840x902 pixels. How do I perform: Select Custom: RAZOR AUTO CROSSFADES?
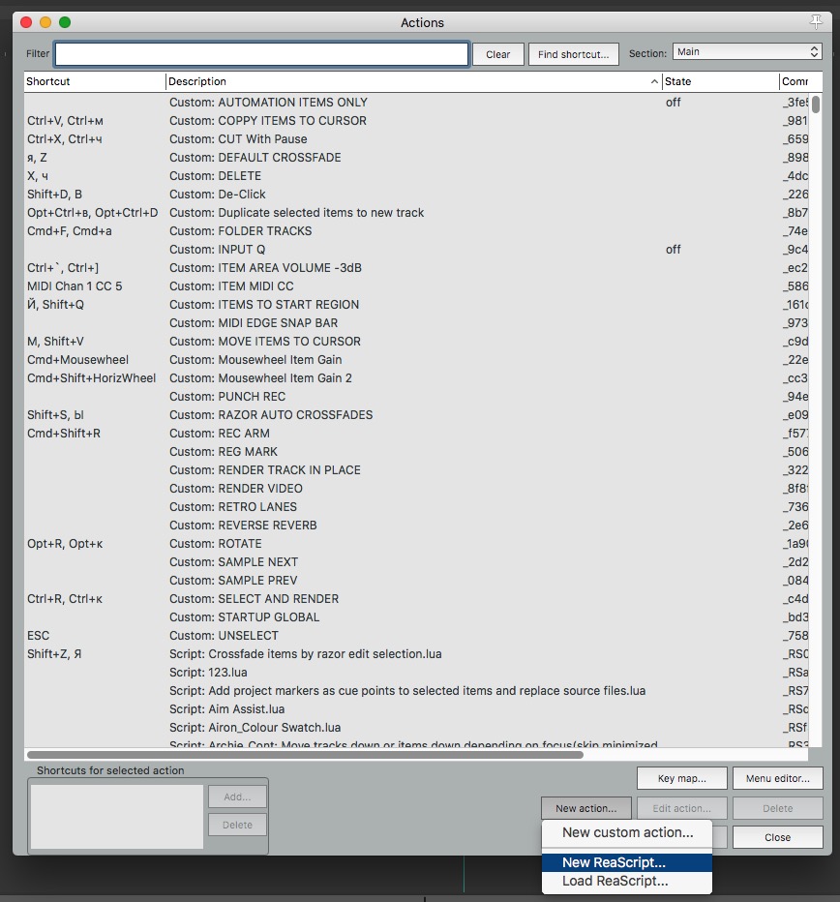(x=416, y=415)
